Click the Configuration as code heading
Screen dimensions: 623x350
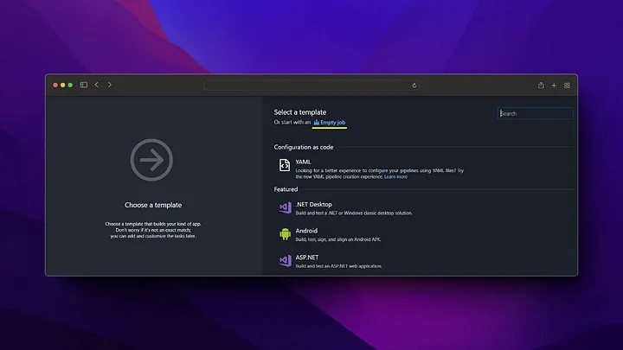coord(304,147)
